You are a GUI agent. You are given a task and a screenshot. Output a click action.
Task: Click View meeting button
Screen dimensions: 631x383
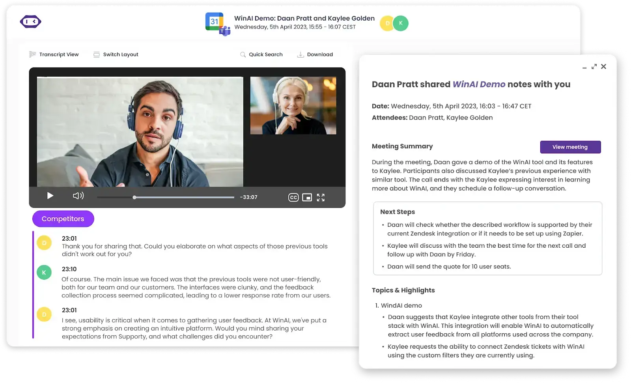tap(570, 147)
